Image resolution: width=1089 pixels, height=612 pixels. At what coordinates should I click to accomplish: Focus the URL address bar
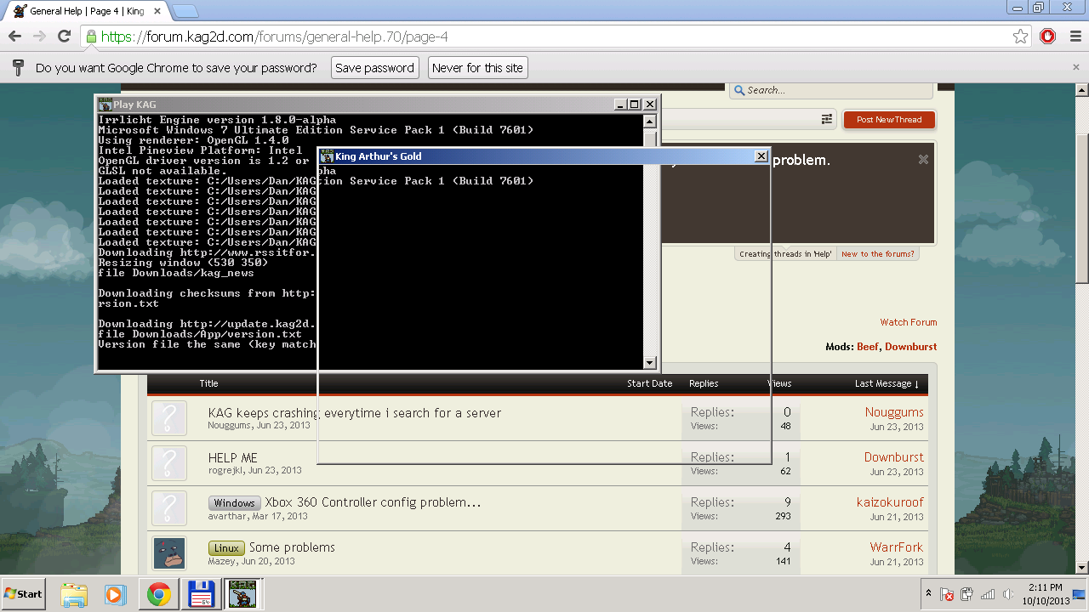(x=557, y=37)
